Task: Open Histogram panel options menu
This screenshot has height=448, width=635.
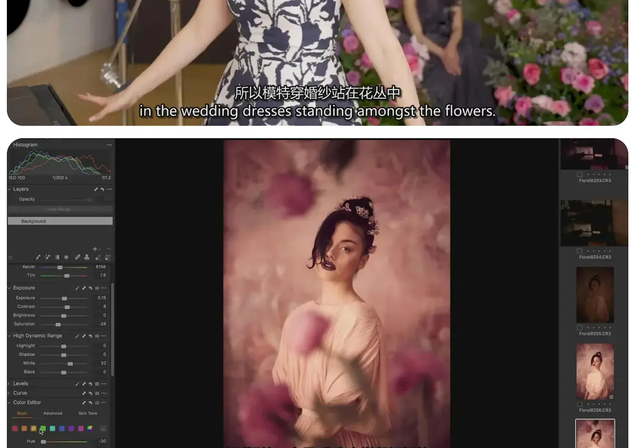Action: [x=109, y=145]
